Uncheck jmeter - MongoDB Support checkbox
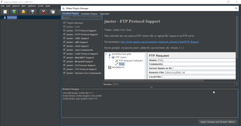 [64, 61]
